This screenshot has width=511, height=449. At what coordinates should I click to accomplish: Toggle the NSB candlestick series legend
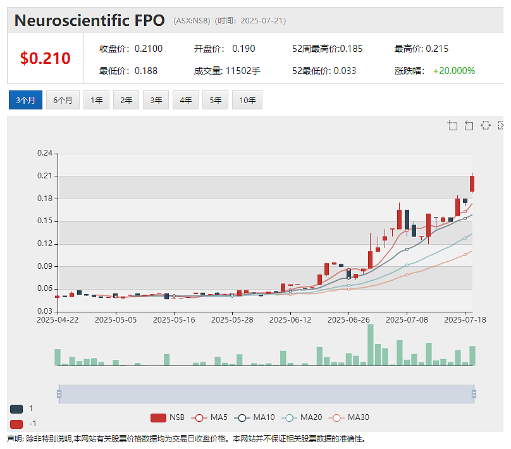(168, 418)
